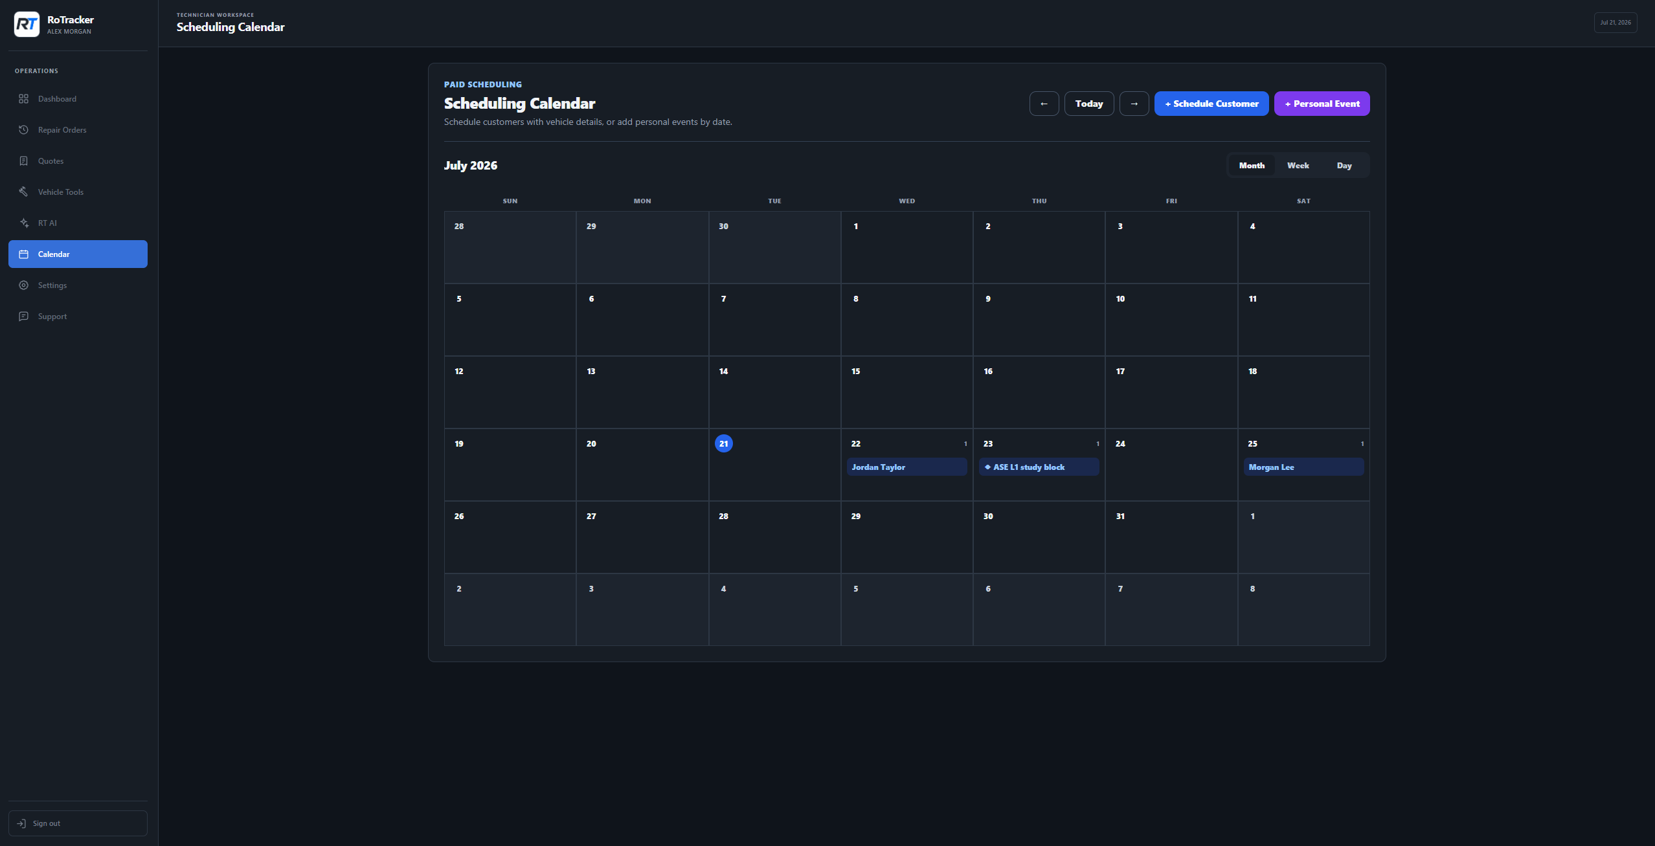Select highlighted today date 21

click(x=723, y=443)
